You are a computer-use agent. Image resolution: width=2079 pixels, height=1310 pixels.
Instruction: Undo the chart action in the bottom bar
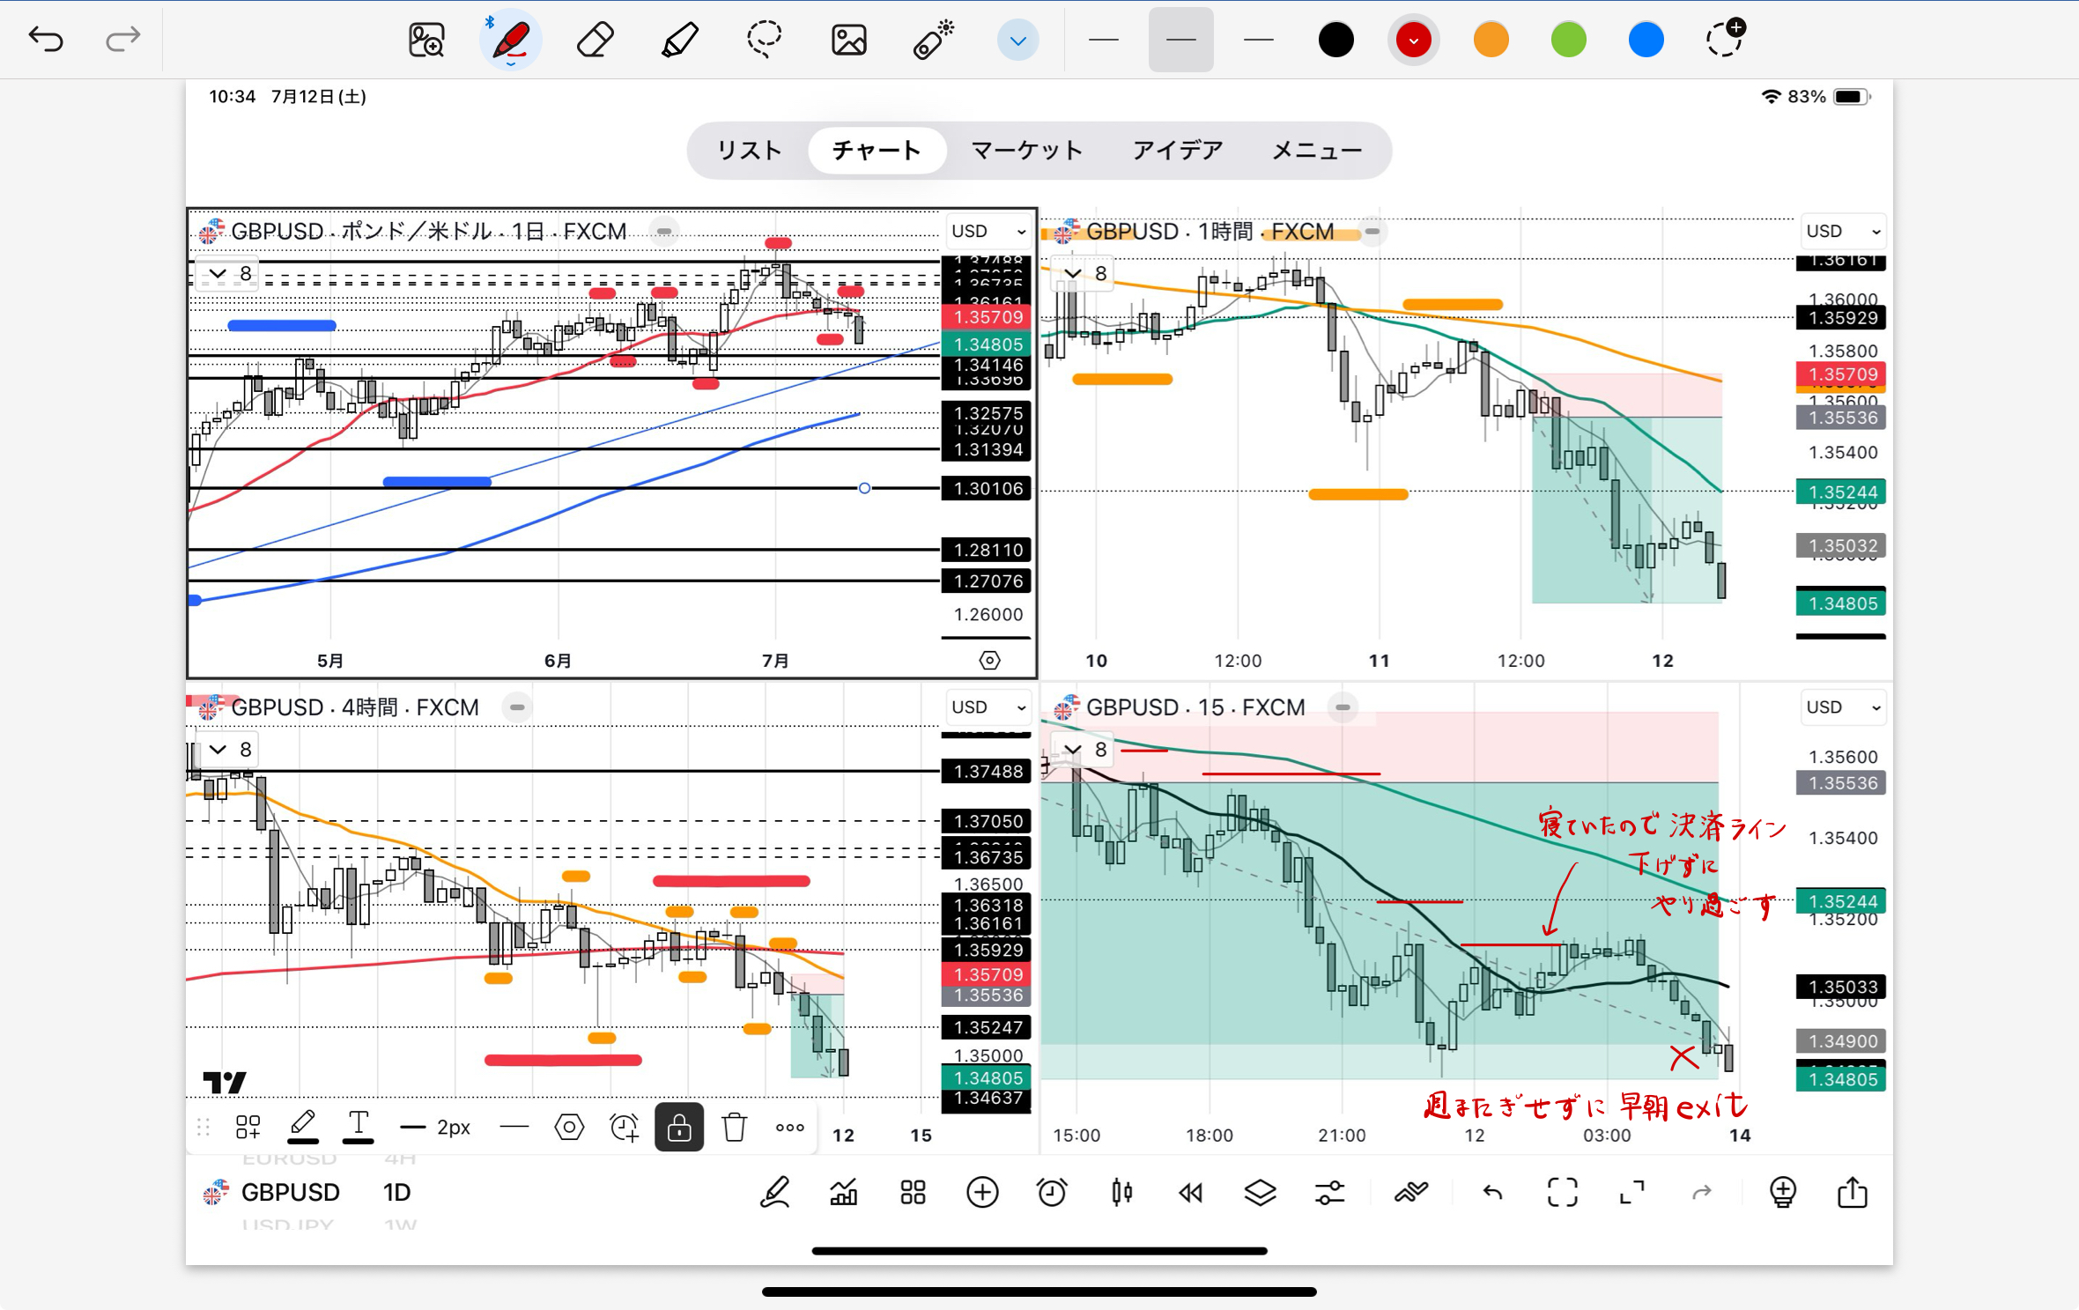[1492, 1193]
